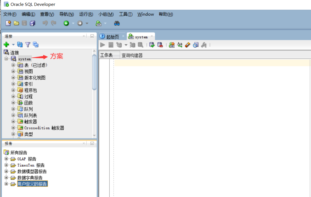Open the 工具(T) menu

(126, 14)
